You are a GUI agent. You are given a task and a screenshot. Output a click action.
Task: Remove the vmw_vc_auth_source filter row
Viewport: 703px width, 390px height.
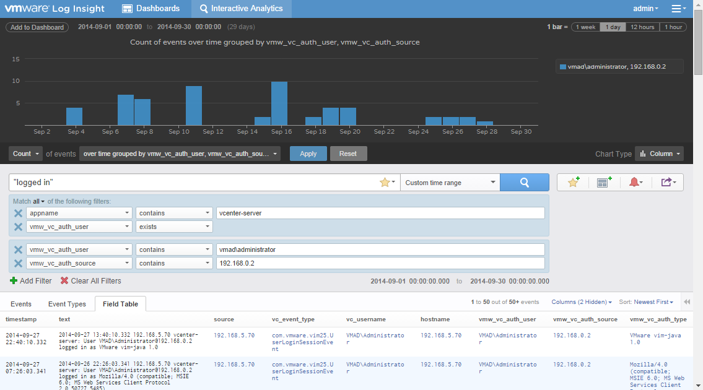point(18,263)
